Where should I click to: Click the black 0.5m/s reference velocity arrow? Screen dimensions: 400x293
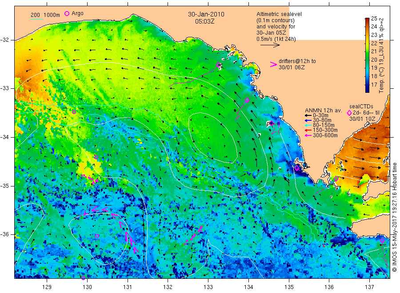coord(270,45)
